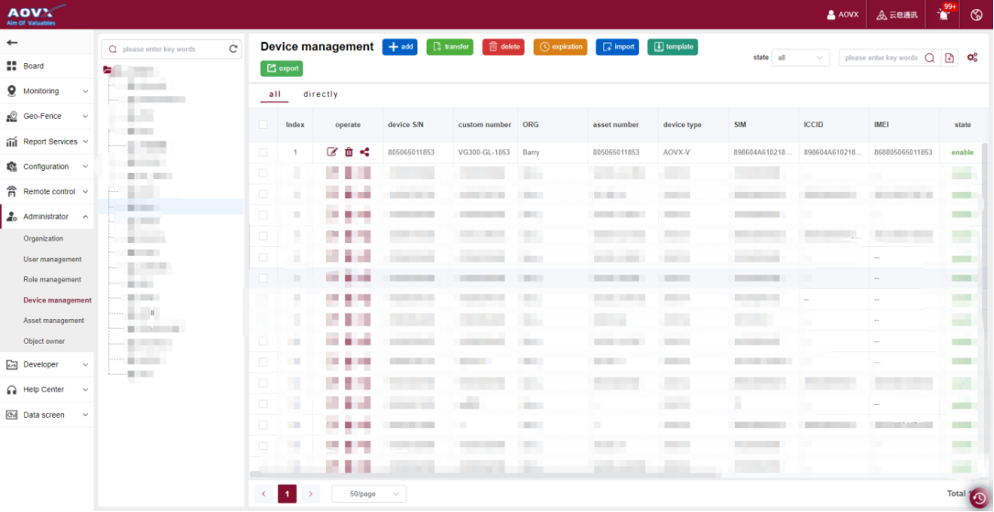
Task: Click the edit icon for device 805065011853
Action: (x=332, y=153)
